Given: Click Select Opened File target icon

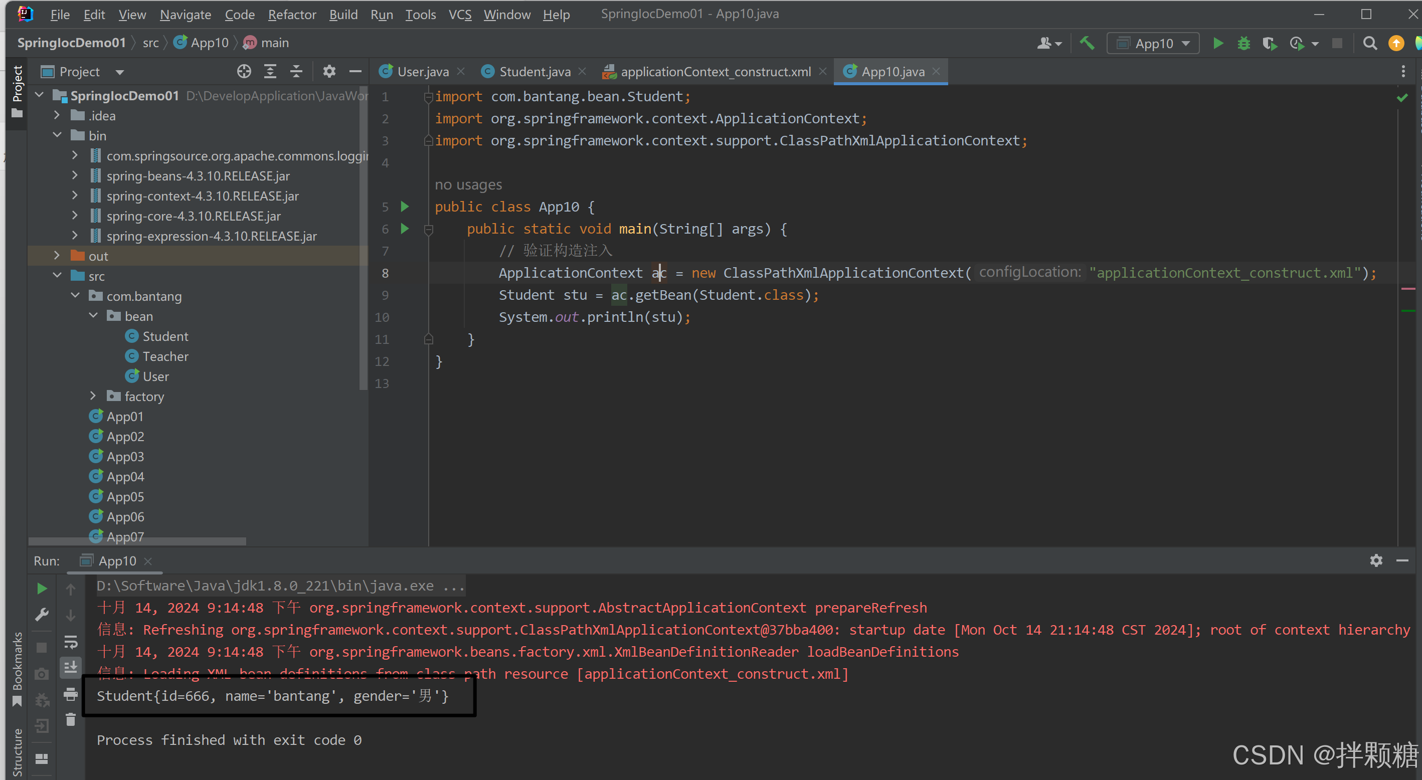Looking at the screenshot, I should tap(244, 71).
